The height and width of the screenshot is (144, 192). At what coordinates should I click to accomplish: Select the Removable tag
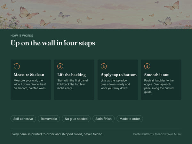[49, 119]
